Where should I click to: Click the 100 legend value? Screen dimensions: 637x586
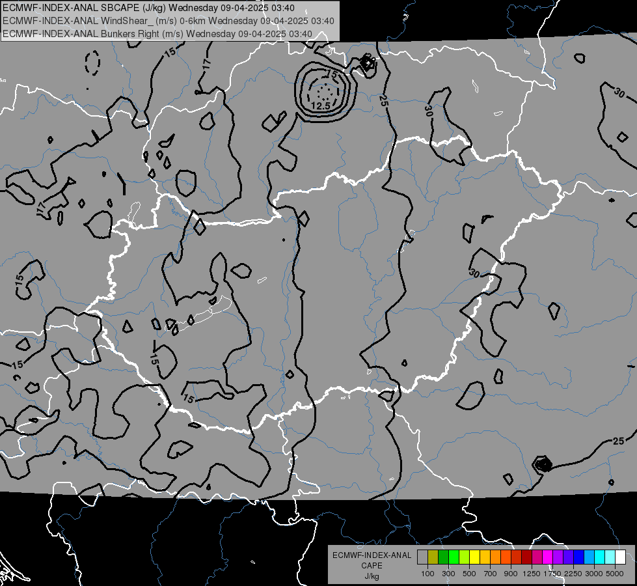coord(427,574)
